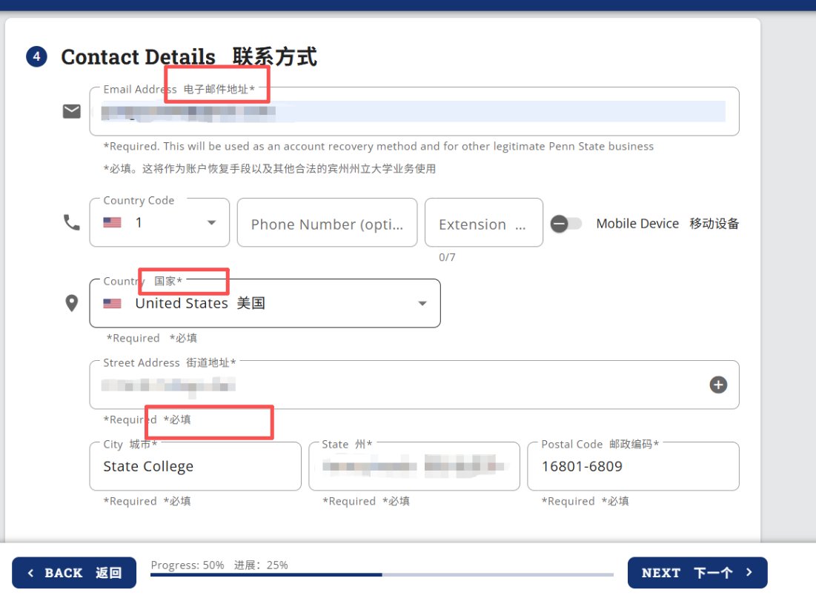Click the step 4 number badge

(x=36, y=57)
